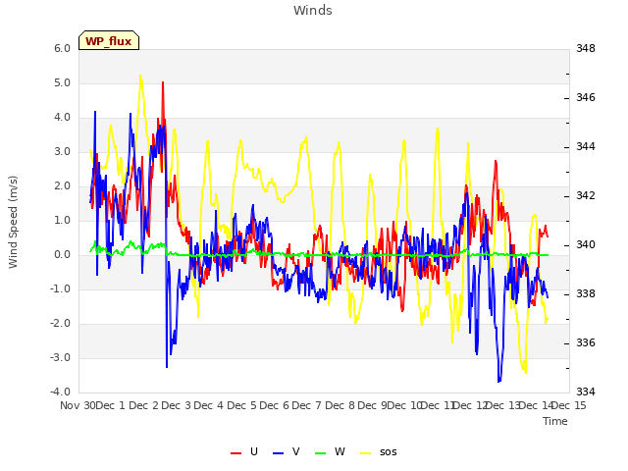This screenshot has width=628, height=471.
Task: Select the sos legend entry
Action: click(379, 451)
